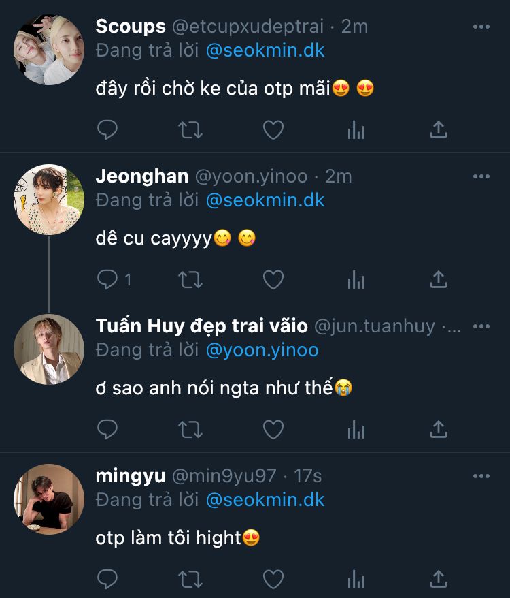
Task: Retweet Tuấn Huy's reply
Action: pyautogui.click(x=190, y=429)
